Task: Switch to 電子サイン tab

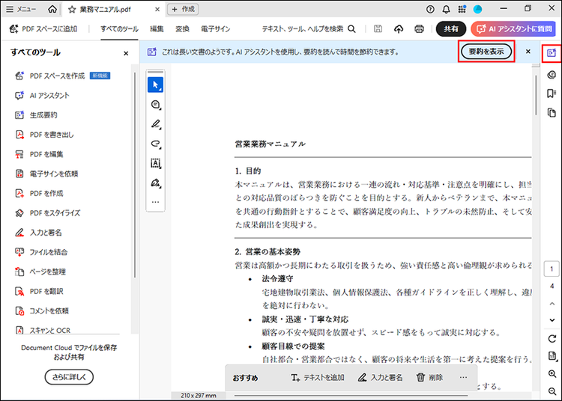Action: click(216, 29)
